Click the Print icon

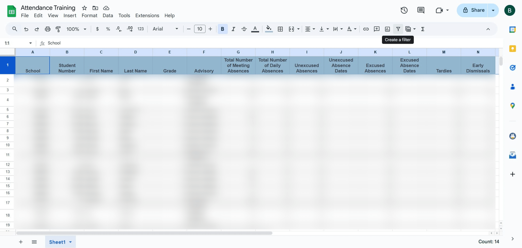48,29
